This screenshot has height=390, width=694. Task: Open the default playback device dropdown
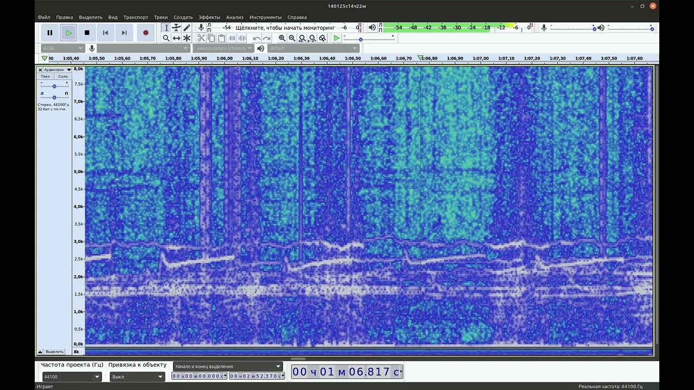313,48
